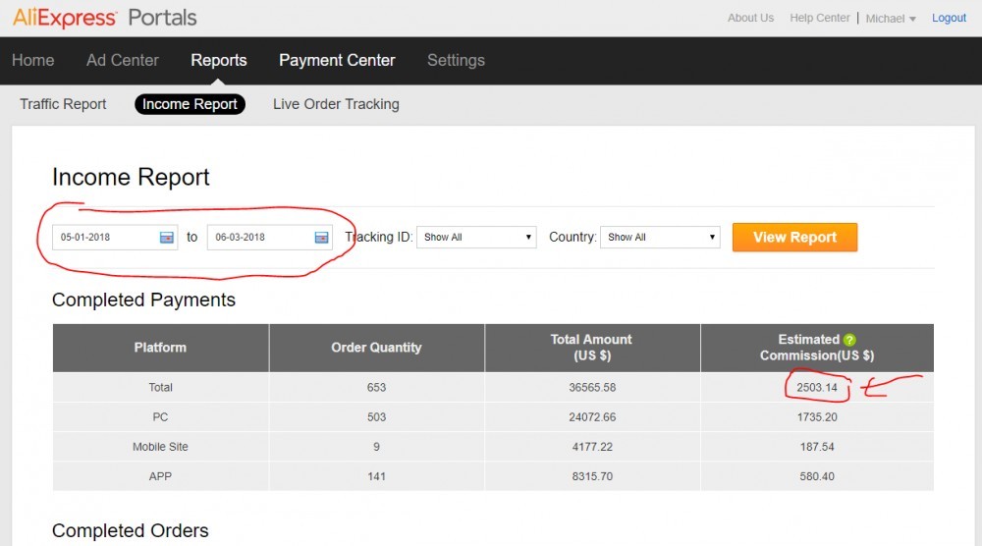Click the AliExpress Portals logo
This screenshot has height=546, width=982.
105,18
